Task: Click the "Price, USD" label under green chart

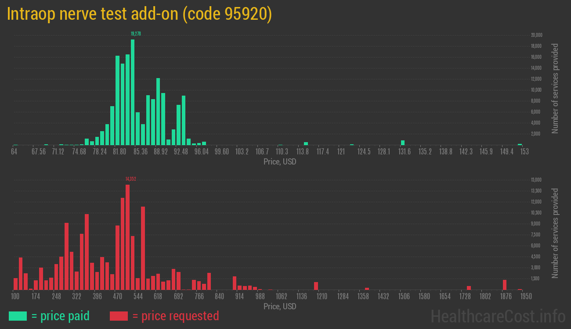Action: point(280,161)
